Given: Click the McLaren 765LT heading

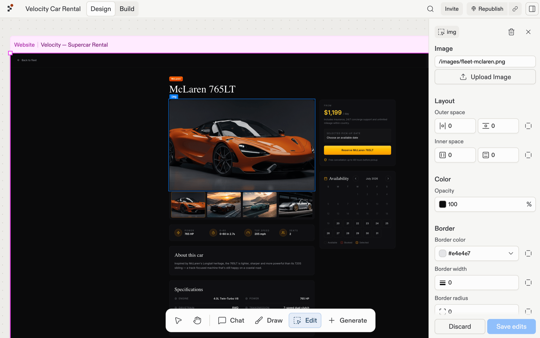Looking at the screenshot, I should [202, 89].
